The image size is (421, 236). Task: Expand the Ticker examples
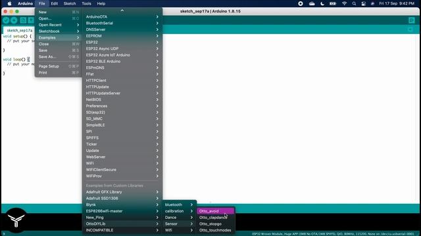click(122, 144)
